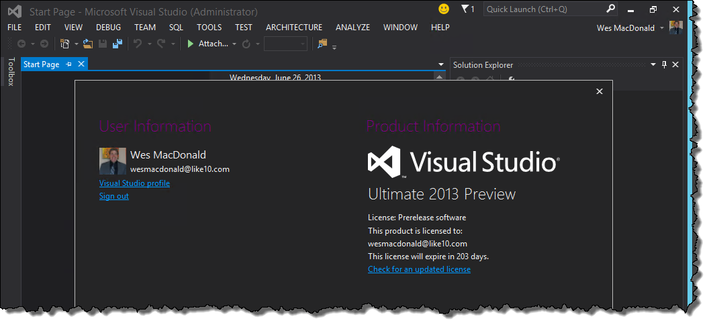Viewport: 711px width, 325px height.
Task: Click the smiley feedback icon
Action: pos(443,9)
